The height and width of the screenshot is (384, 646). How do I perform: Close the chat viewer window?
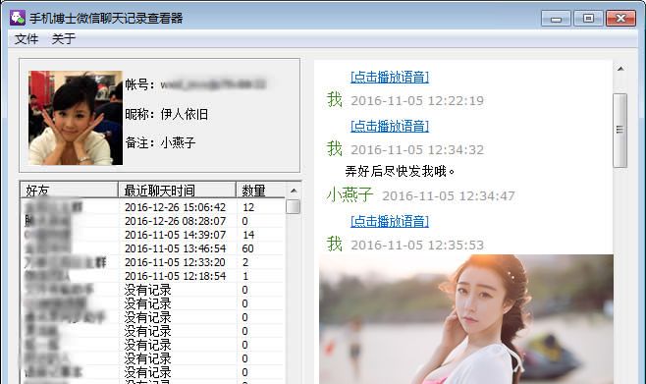620,19
